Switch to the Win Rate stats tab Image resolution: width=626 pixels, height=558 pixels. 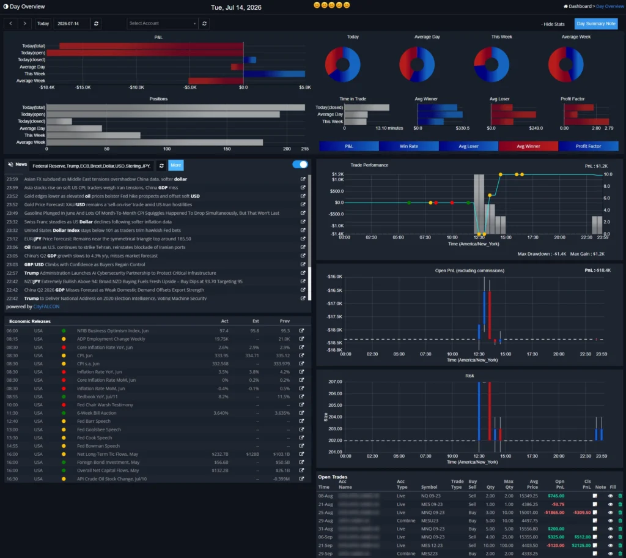(409, 146)
